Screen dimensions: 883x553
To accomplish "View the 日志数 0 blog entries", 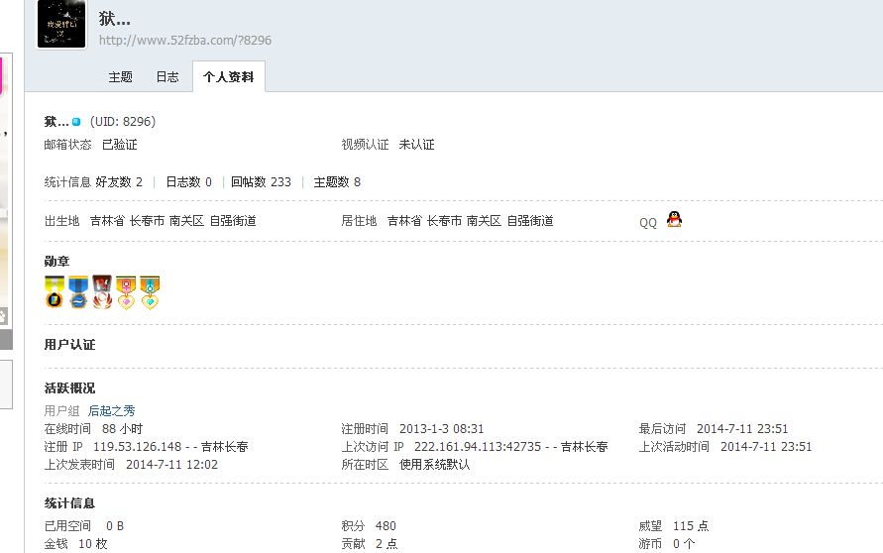I will coord(188,182).
